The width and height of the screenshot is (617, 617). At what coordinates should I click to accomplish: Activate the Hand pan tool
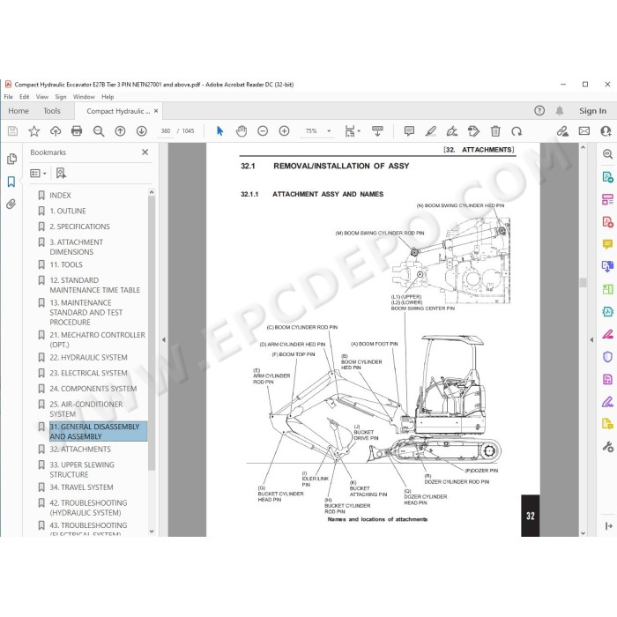click(242, 131)
